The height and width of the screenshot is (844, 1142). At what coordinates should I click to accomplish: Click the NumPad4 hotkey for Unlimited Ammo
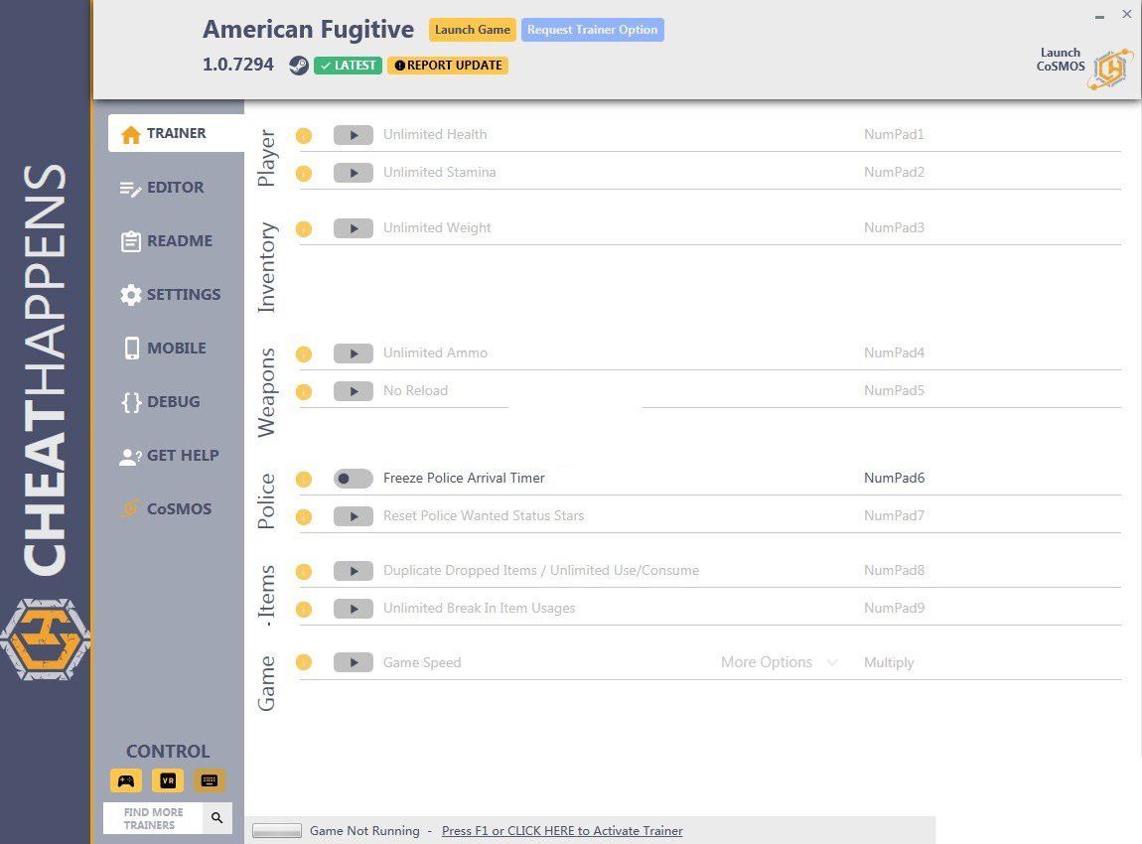[x=895, y=353]
